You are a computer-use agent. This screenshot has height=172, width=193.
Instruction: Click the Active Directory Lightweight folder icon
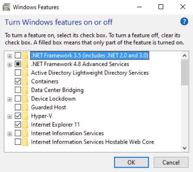pos(25,73)
